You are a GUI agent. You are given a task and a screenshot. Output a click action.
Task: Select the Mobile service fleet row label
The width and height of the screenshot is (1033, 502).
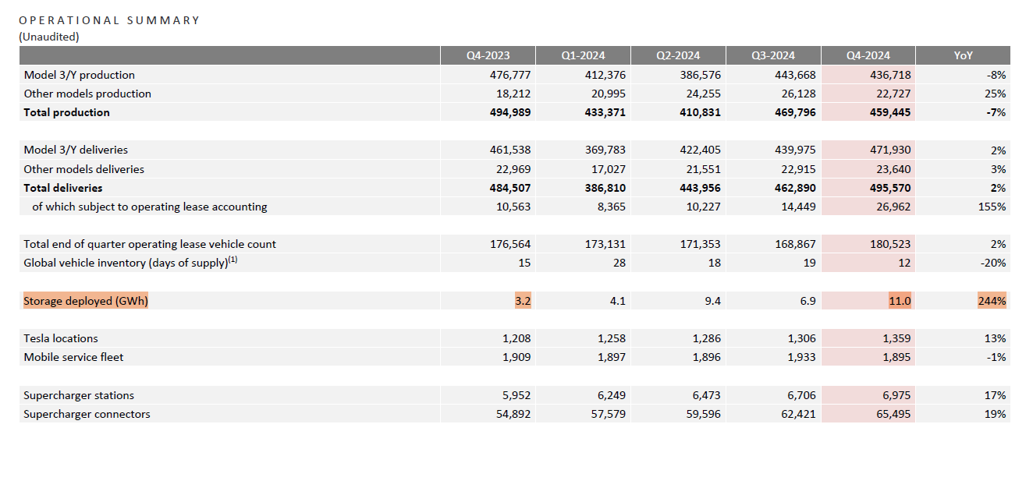coord(73,357)
